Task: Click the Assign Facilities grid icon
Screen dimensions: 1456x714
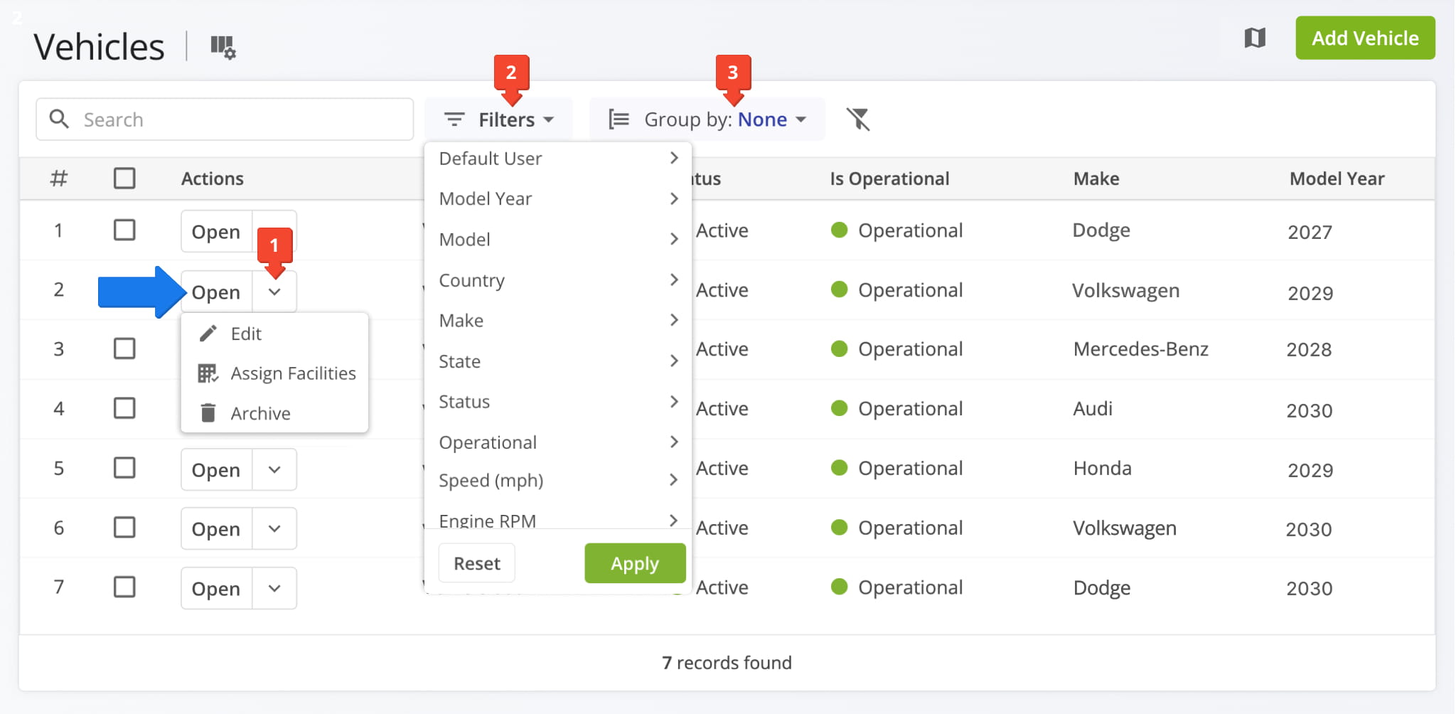Action: click(x=208, y=373)
